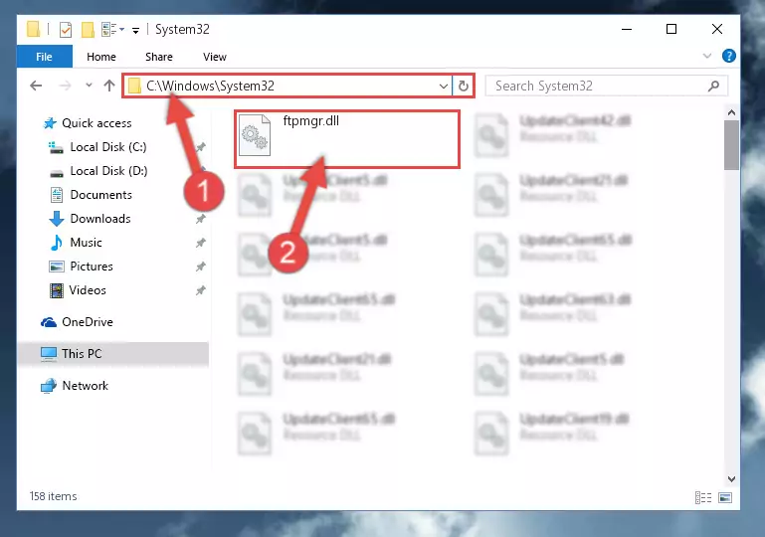Click the pin icon beside Videos
The image size is (765, 537).
[201, 290]
